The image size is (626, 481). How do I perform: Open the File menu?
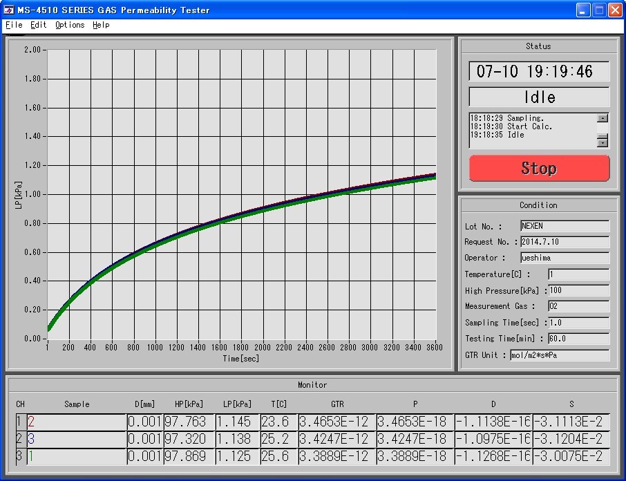[x=14, y=25]
